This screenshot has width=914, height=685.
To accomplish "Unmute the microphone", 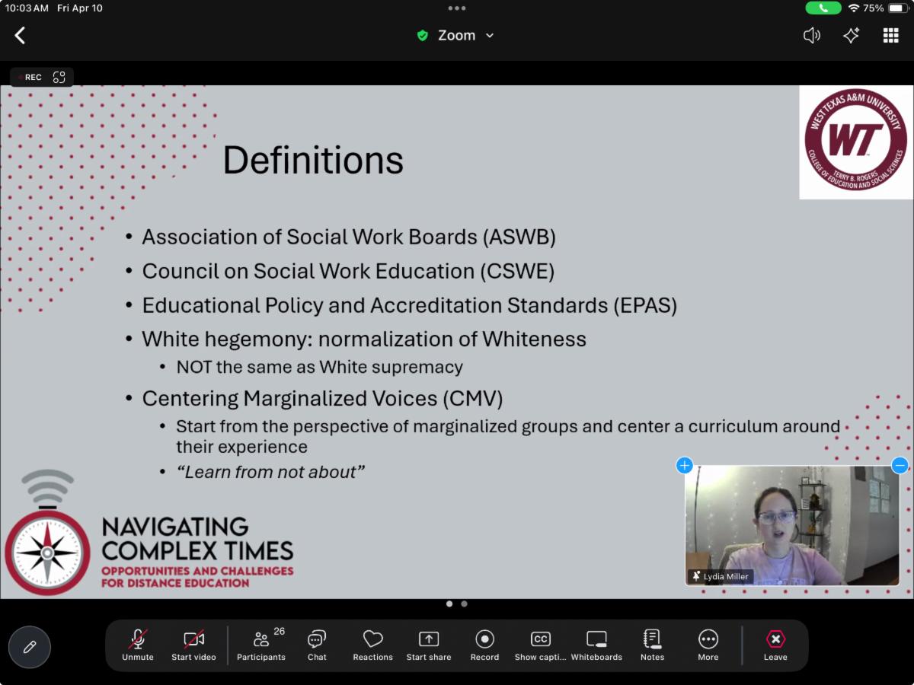I will click(x=138, y=645).
